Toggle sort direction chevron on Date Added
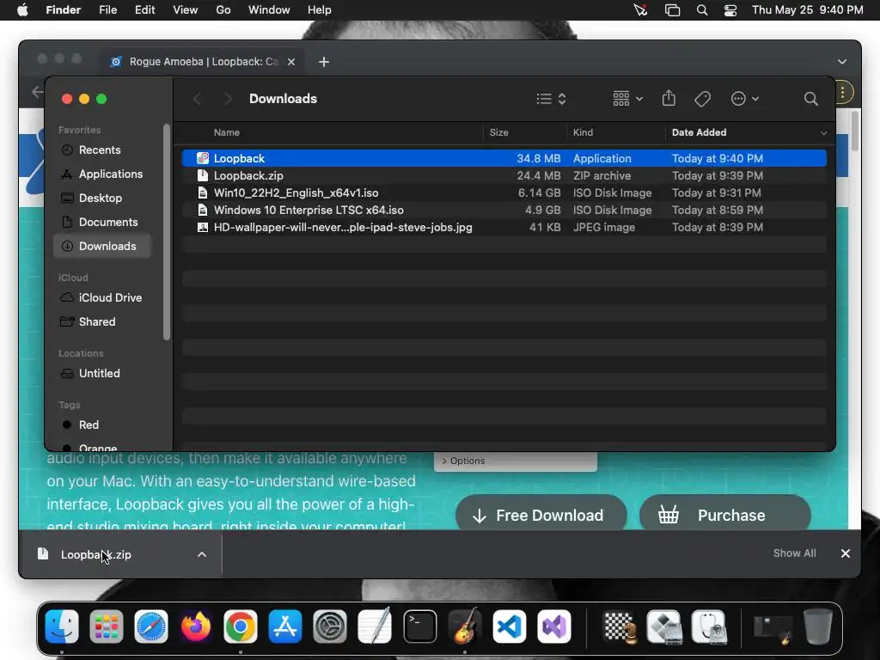This screenshot has height=660, width=880. tap(823, 133)
